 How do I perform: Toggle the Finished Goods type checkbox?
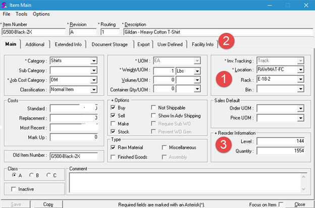(x=114, y=157)
